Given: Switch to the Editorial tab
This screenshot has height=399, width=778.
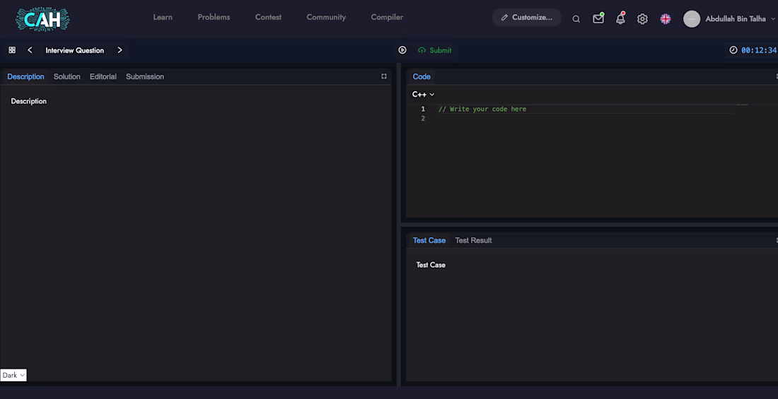Looking at the screenshot, I should point(103,76).
